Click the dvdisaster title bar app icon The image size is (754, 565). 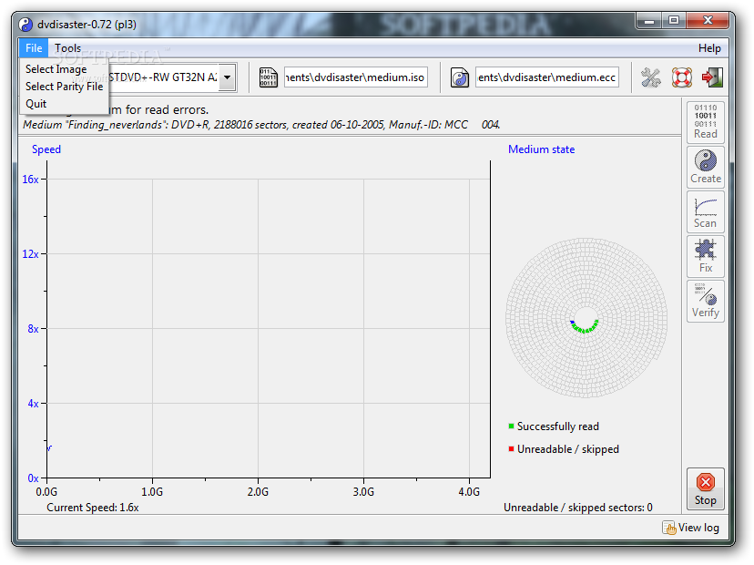pos(26,24)
